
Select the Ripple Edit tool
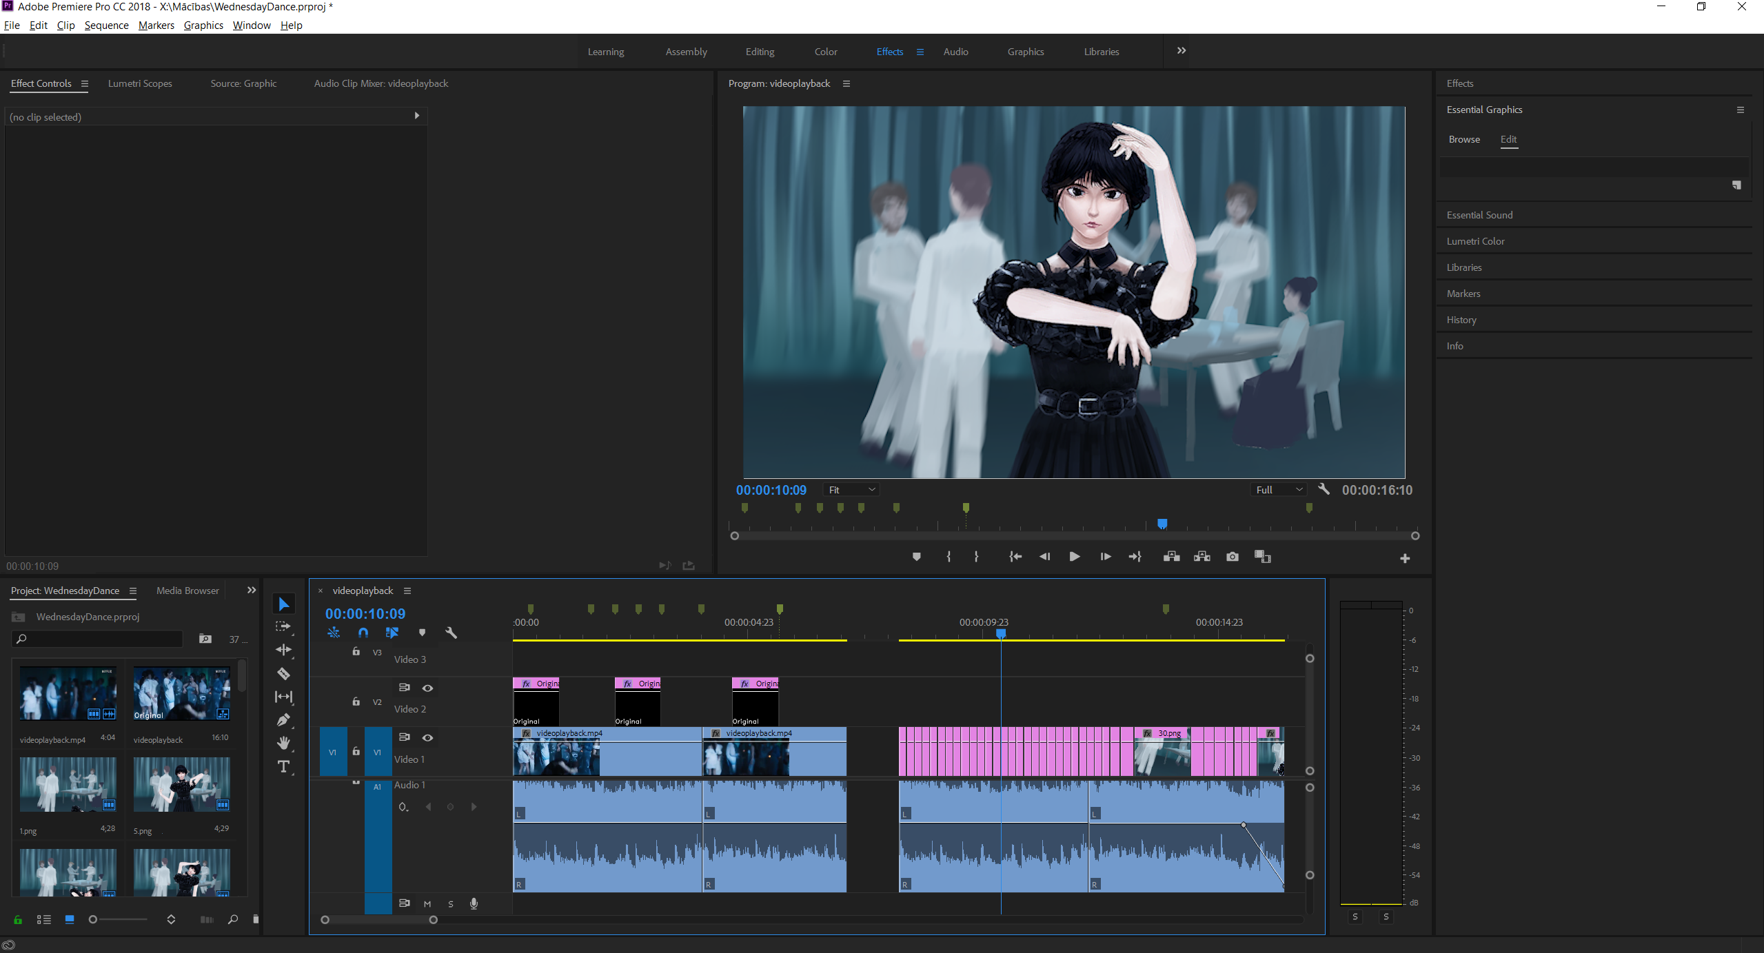[283, 650]
